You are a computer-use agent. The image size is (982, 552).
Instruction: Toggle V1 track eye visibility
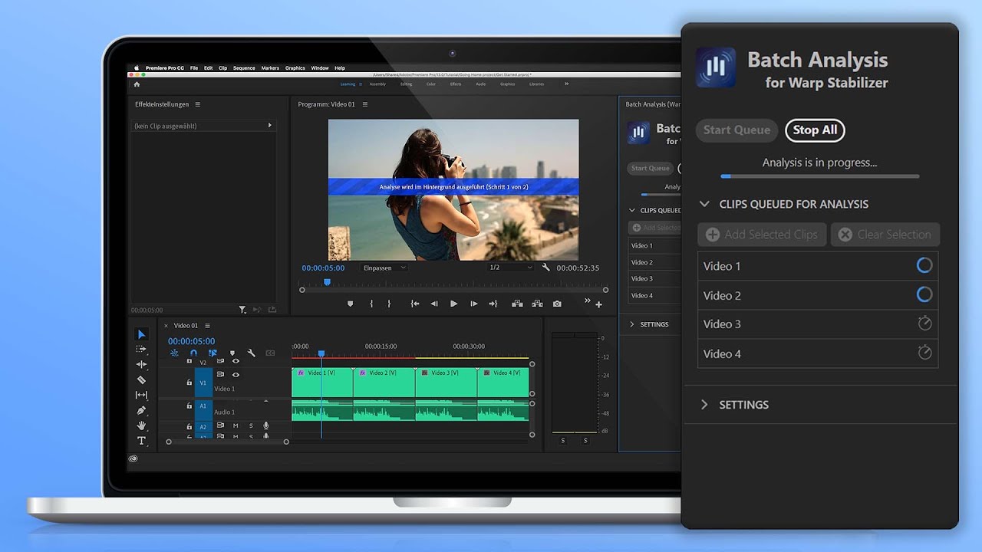click(236, 375)
